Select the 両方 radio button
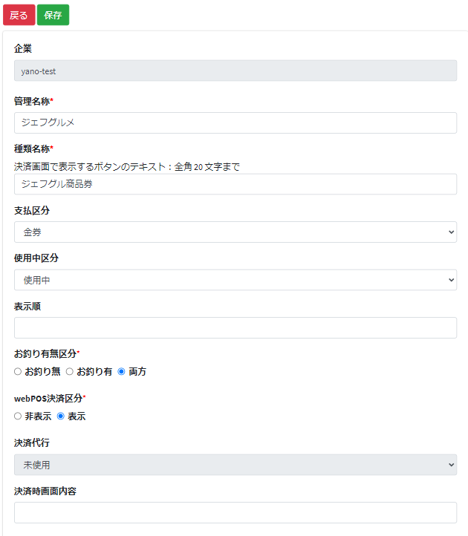The height and width of the screenshot is (536, 468). 121,371
